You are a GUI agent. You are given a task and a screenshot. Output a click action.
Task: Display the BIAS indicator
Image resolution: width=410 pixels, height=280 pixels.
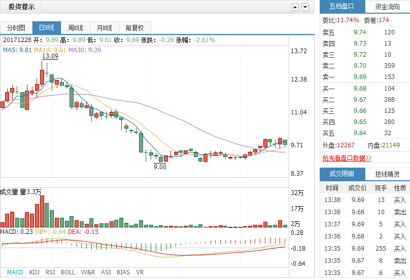coord(123,272)
